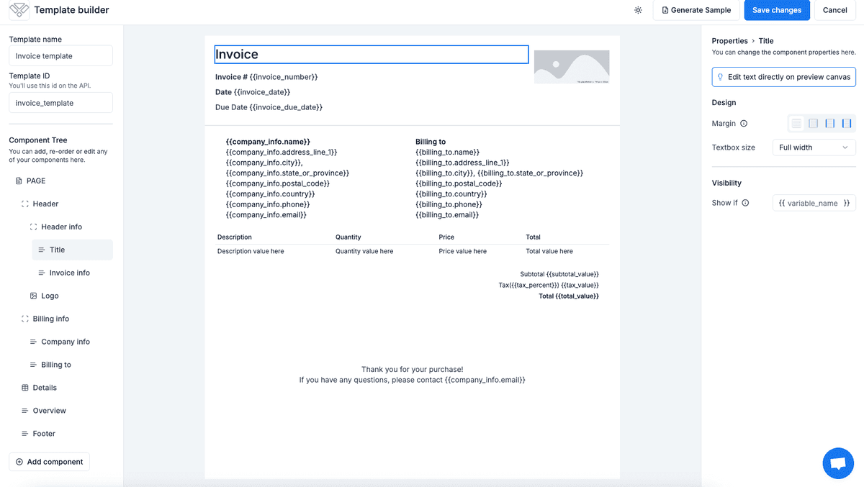Viewport: 864px width, 487px height.
Task: Select the Logo component's image icon
Action: [x=33, y=295]
